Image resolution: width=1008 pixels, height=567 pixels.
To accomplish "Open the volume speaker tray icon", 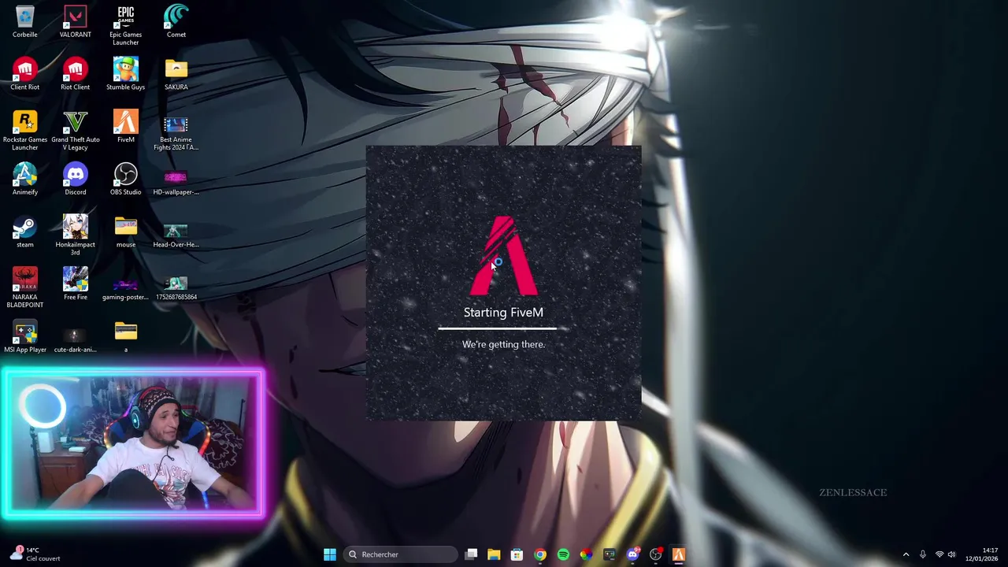I will 952,554.
